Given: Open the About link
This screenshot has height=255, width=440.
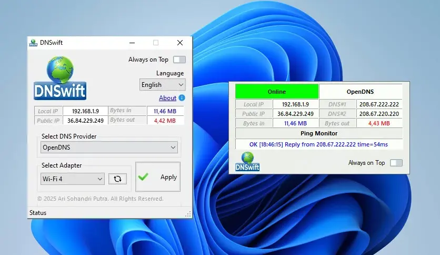Looking at the screenshot, I should tap(167, 98).
